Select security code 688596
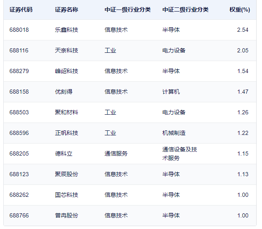 click(x=19, y=133)
